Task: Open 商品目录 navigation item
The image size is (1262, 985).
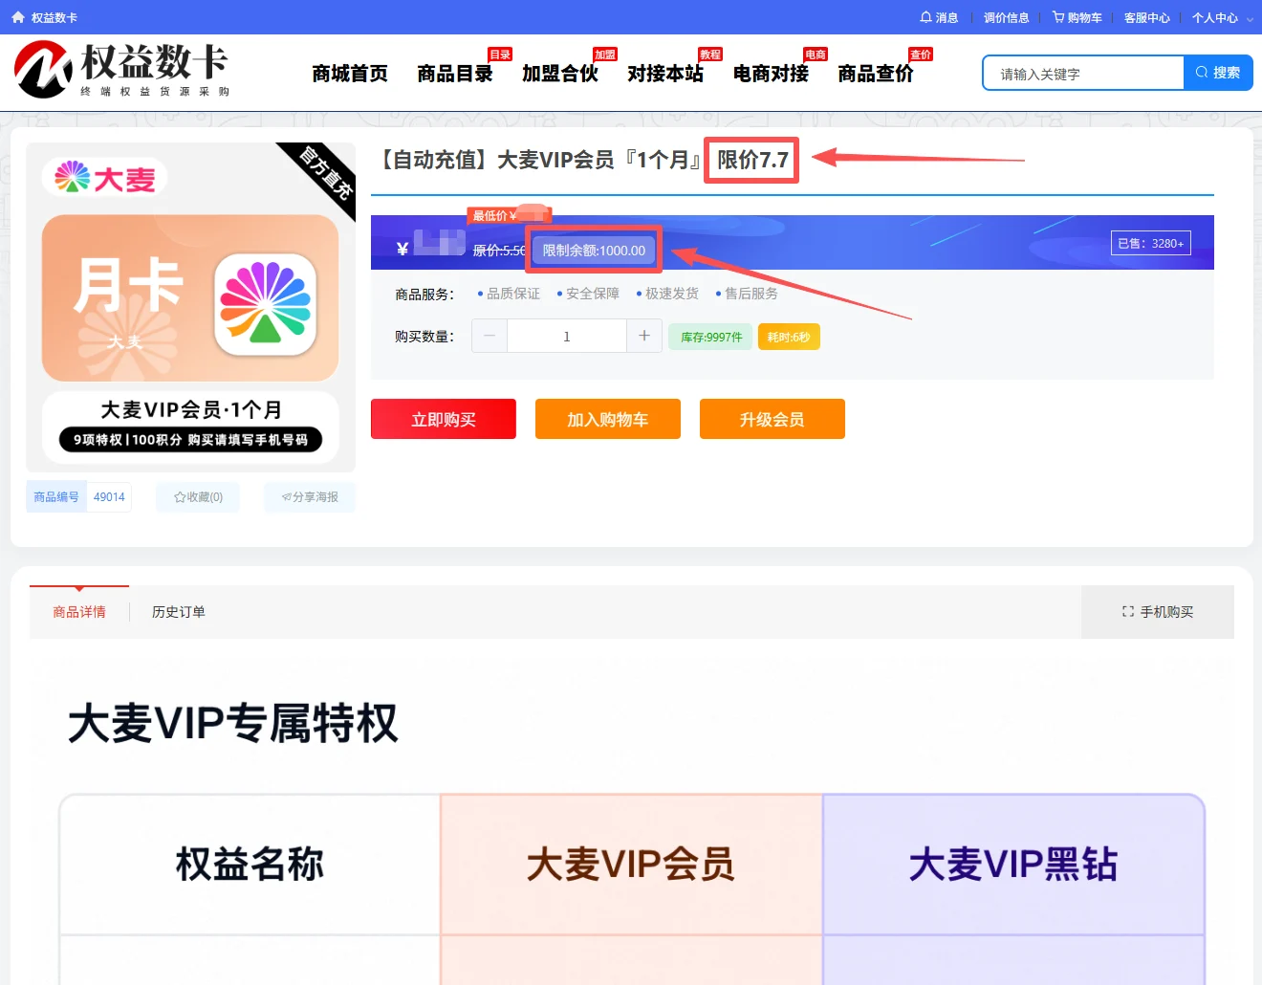Action: (x=455, y=74)
